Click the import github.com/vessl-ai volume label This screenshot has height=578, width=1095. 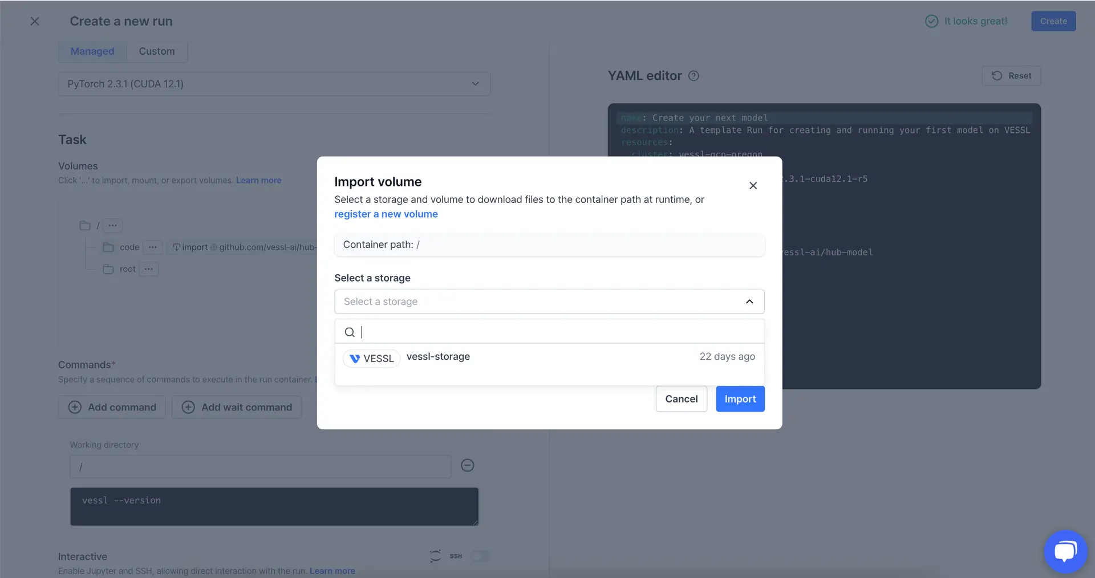[245, 247]
